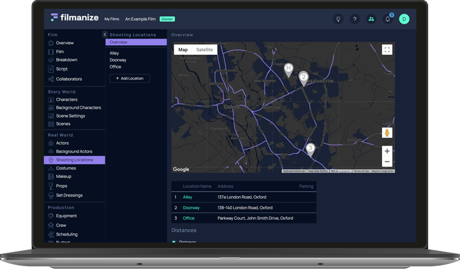Click the filmanize logo
This screenshot has width=460, height=269.
pos(74,17)
